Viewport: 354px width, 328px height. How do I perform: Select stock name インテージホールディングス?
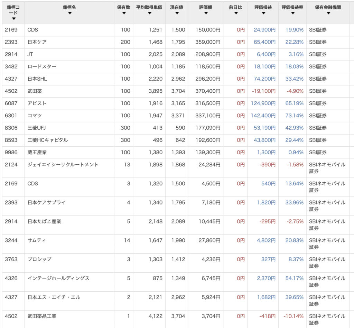click(x=58, y=278)
